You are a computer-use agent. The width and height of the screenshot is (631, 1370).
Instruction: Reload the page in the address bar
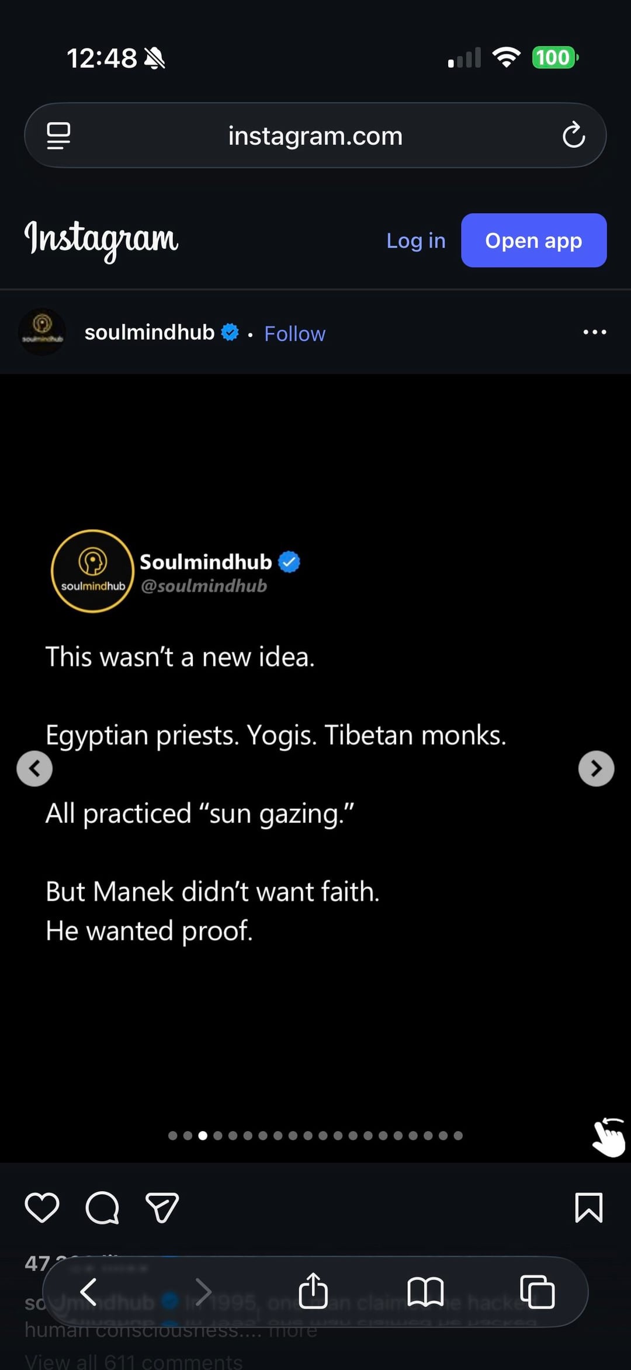coord(573,136)
